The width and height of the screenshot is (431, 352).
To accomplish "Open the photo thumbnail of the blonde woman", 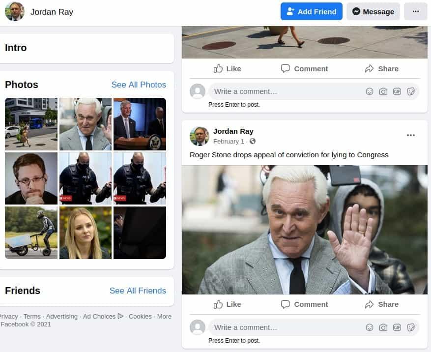I will (x=86, y=233).
